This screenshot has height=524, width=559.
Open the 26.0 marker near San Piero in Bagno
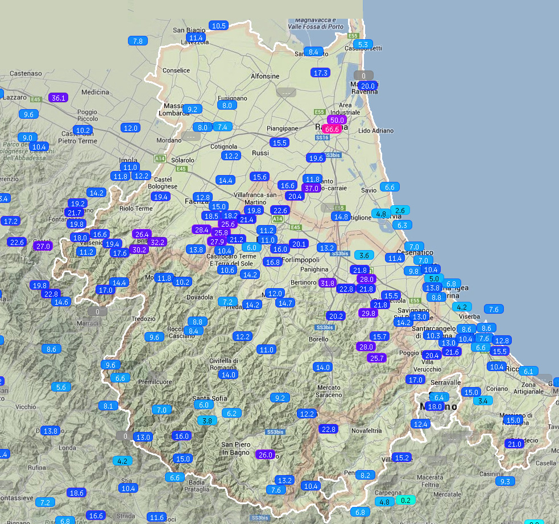266,455
